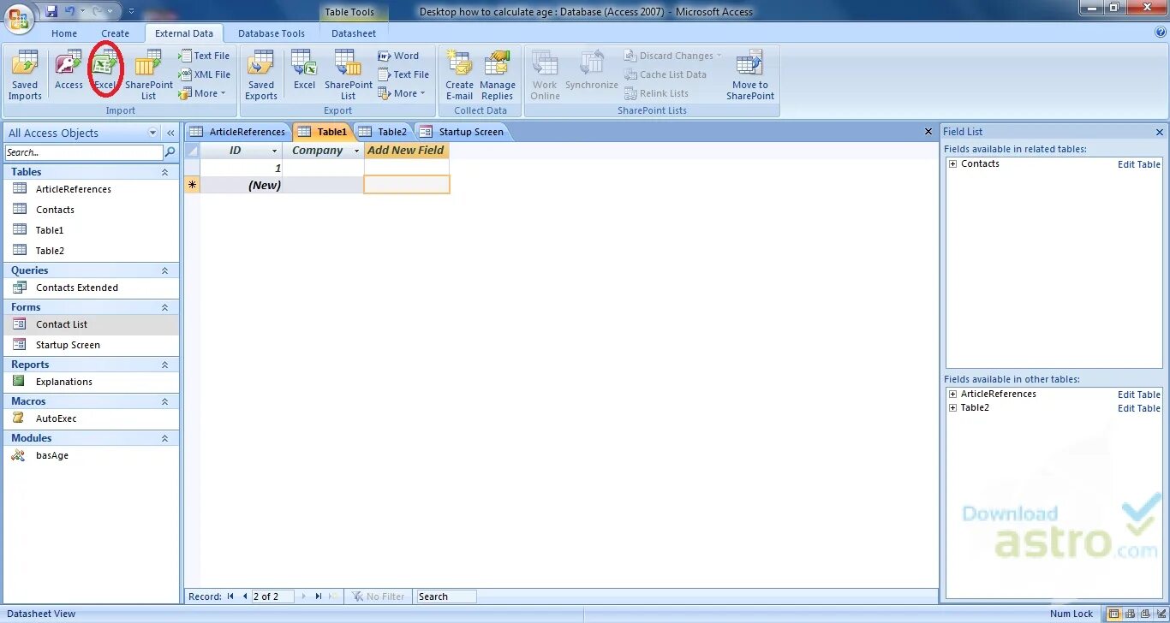
Task: Collapse the Tables group in the navigation pane
Action: (164, 172)
